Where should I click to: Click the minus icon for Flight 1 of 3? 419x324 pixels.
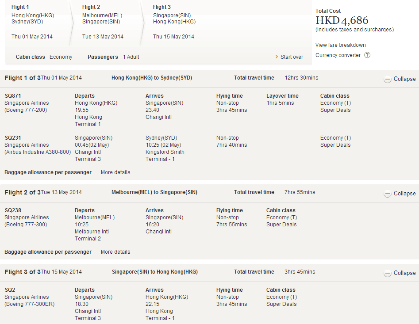387,79
